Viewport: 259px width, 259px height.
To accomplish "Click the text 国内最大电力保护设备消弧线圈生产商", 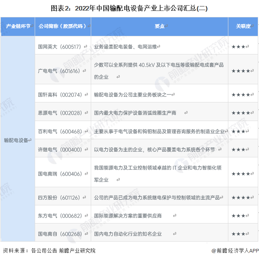I will click(135, 113).
